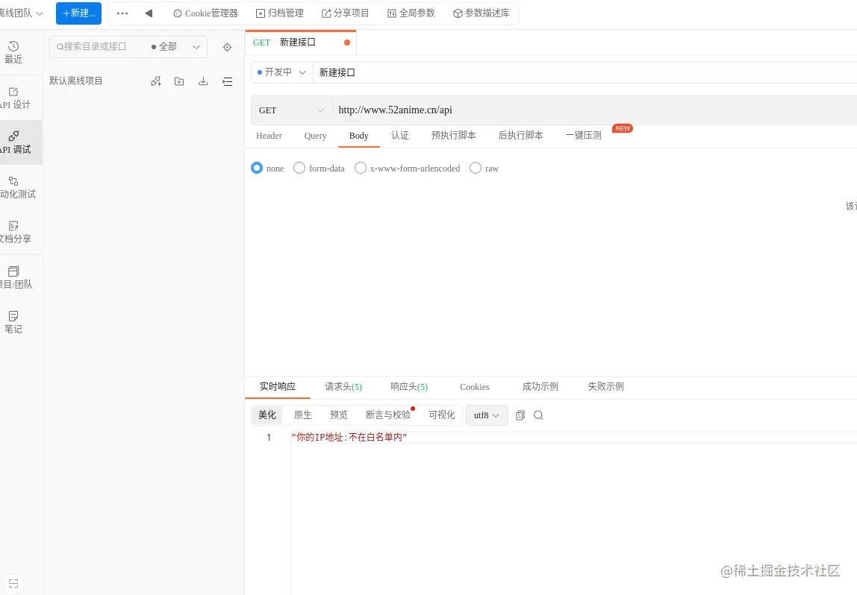The image size is (857, 595).
Task: Open the 最近 sidebar item
Action: tap(13, 52)
